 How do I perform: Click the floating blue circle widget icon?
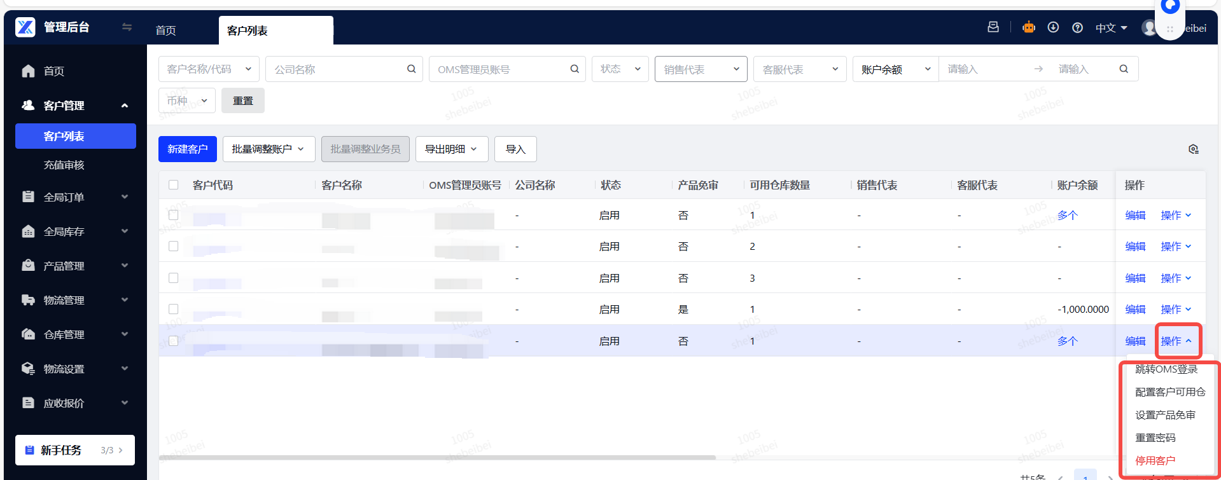click(x=1170, y=6)
